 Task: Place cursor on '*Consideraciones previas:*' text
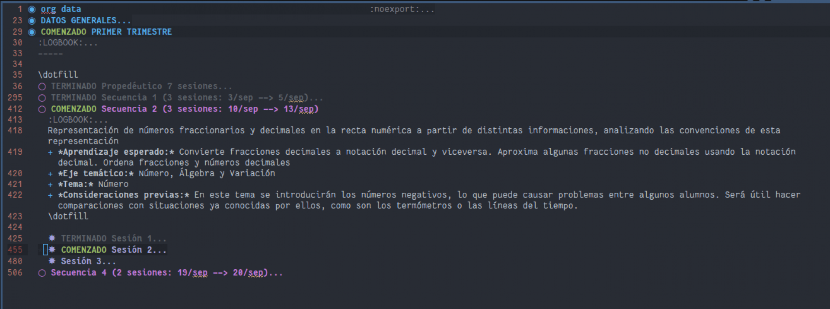click(124, 195)
